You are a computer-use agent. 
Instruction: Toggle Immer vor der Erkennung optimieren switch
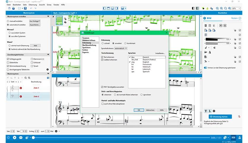(x=206, y=68)
